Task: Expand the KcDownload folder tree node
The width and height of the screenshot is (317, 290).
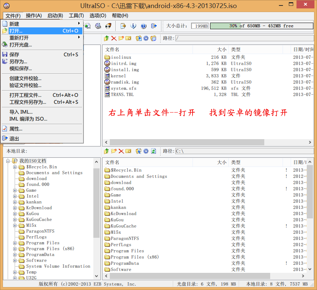Action: 15,208
